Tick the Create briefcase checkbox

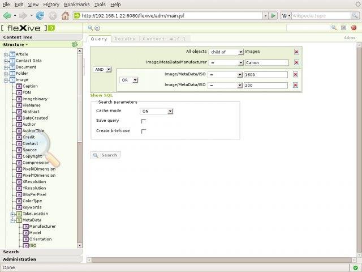point(144,131)
